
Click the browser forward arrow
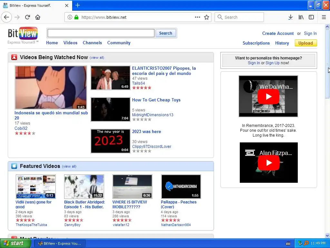coord(17,17)
